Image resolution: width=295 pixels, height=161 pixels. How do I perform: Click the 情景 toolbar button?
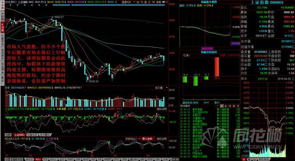point(158,2)
